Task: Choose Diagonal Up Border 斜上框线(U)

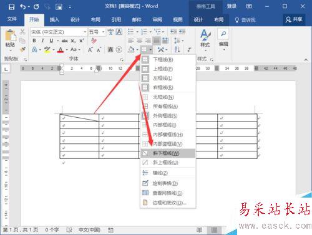Action: [x=168, y=163]
